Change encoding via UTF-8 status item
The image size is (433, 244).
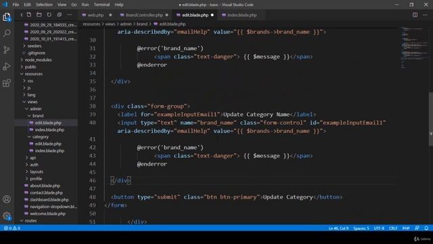[379, 228]
